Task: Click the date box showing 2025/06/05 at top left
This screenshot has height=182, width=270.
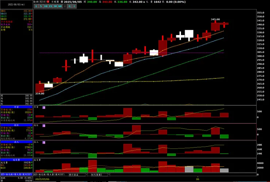Action: click(x=16, y=5)
